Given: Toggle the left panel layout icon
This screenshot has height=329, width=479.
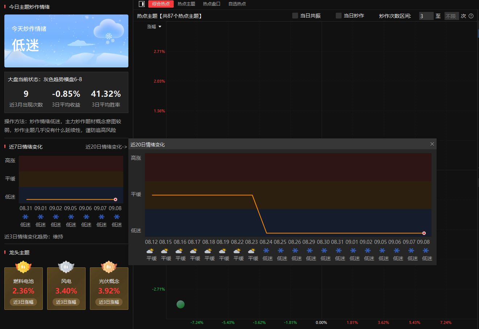Looking at the screenshot, I should tap(142, 4).
